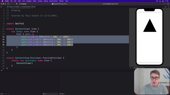
Task: Toggle the navigator sidebar
Action: [8, 4]
